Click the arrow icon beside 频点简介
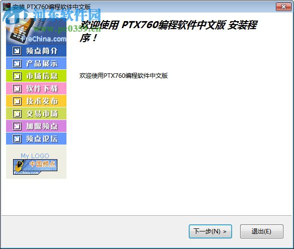This screenshot has width=294, height=249. pyautogui.click(x=17, y=51)
